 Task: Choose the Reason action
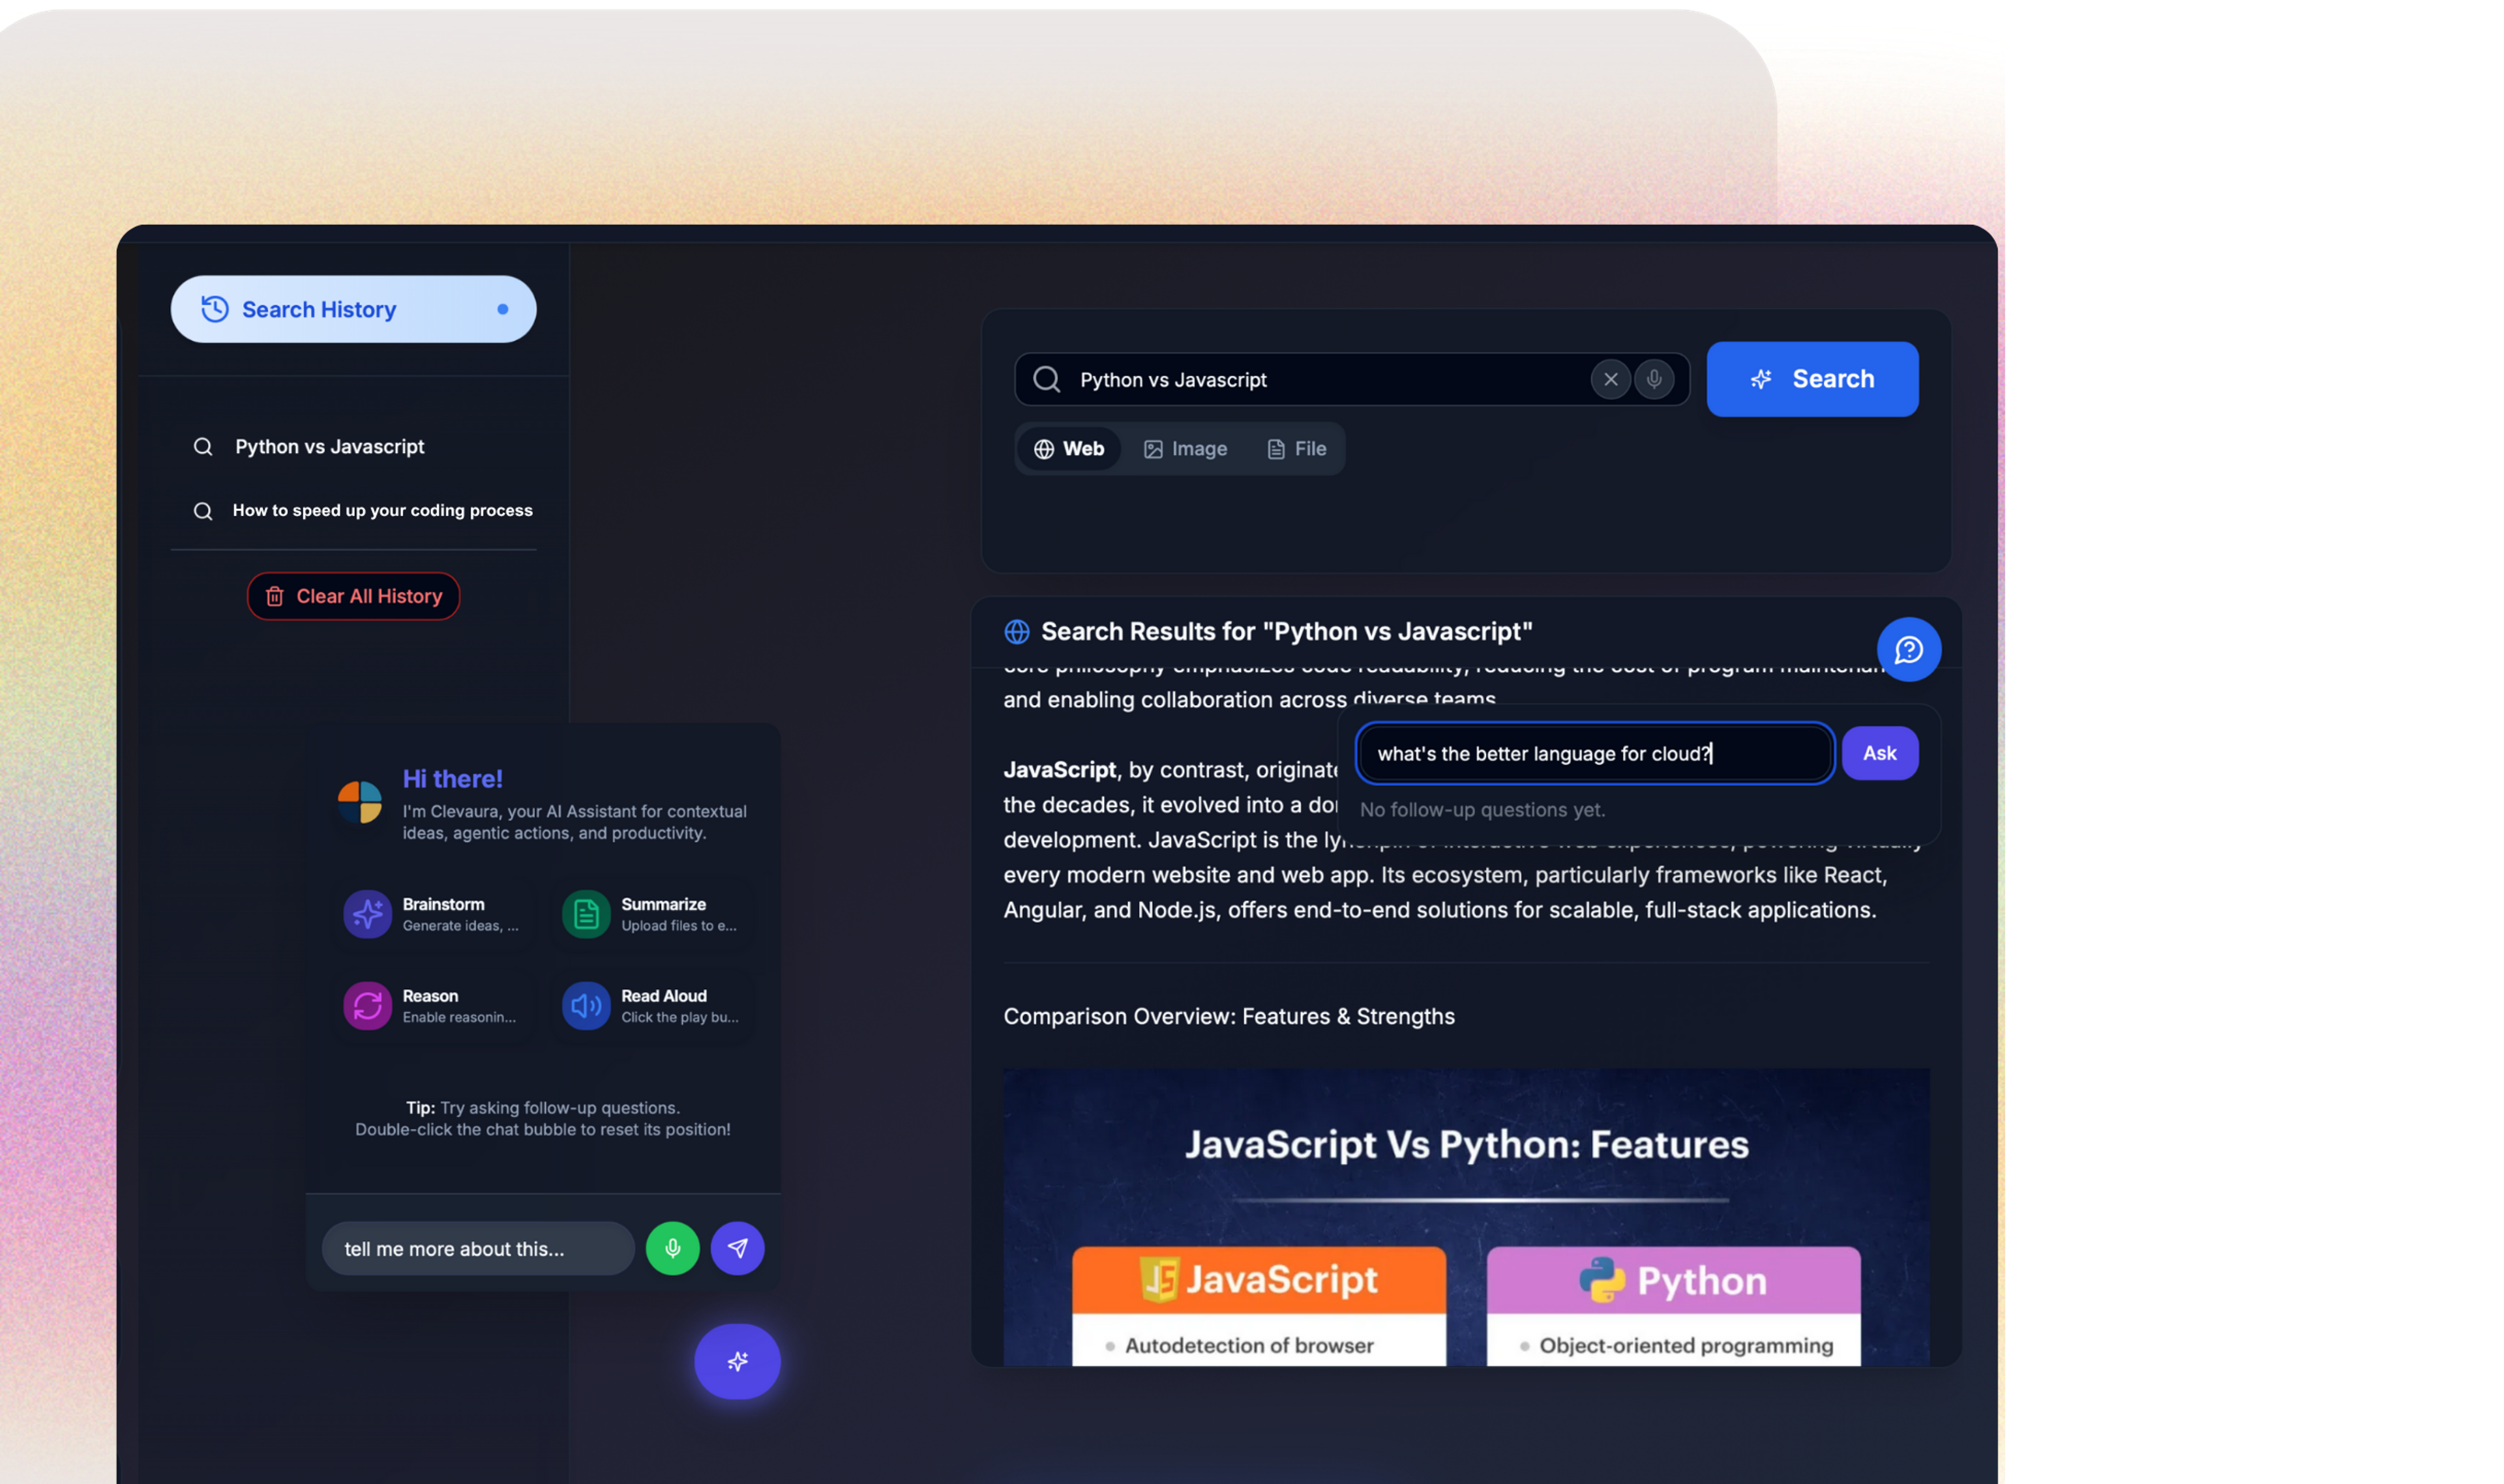click(x=434, y=1006)
